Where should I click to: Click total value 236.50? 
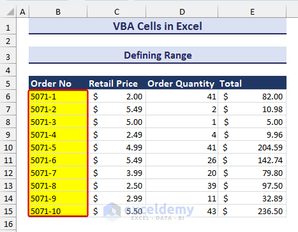[x=252, y=211]
